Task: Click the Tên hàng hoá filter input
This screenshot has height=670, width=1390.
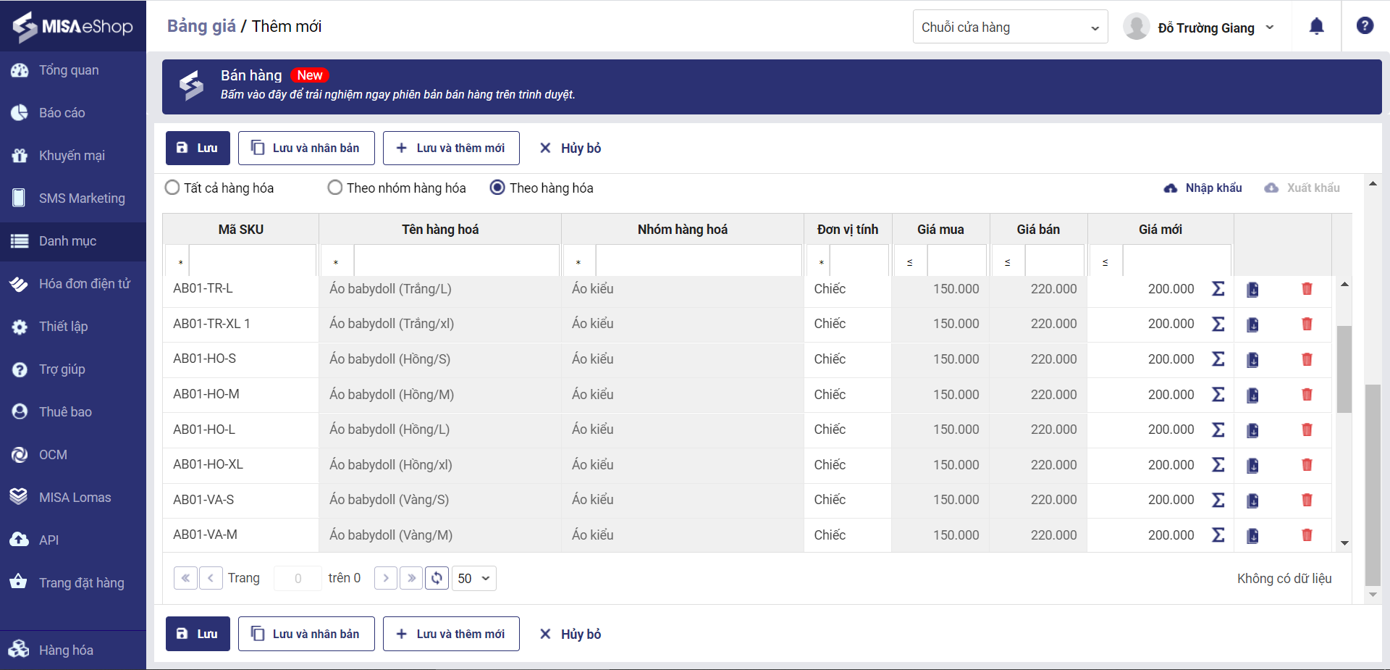Action: coord(456,261)
